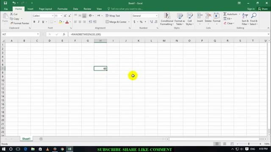Increase decimal places
This screenshot has width=271, height=152.
(152, 22)
